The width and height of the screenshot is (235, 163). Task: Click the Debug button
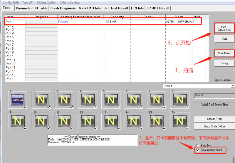tap(224, 63)
